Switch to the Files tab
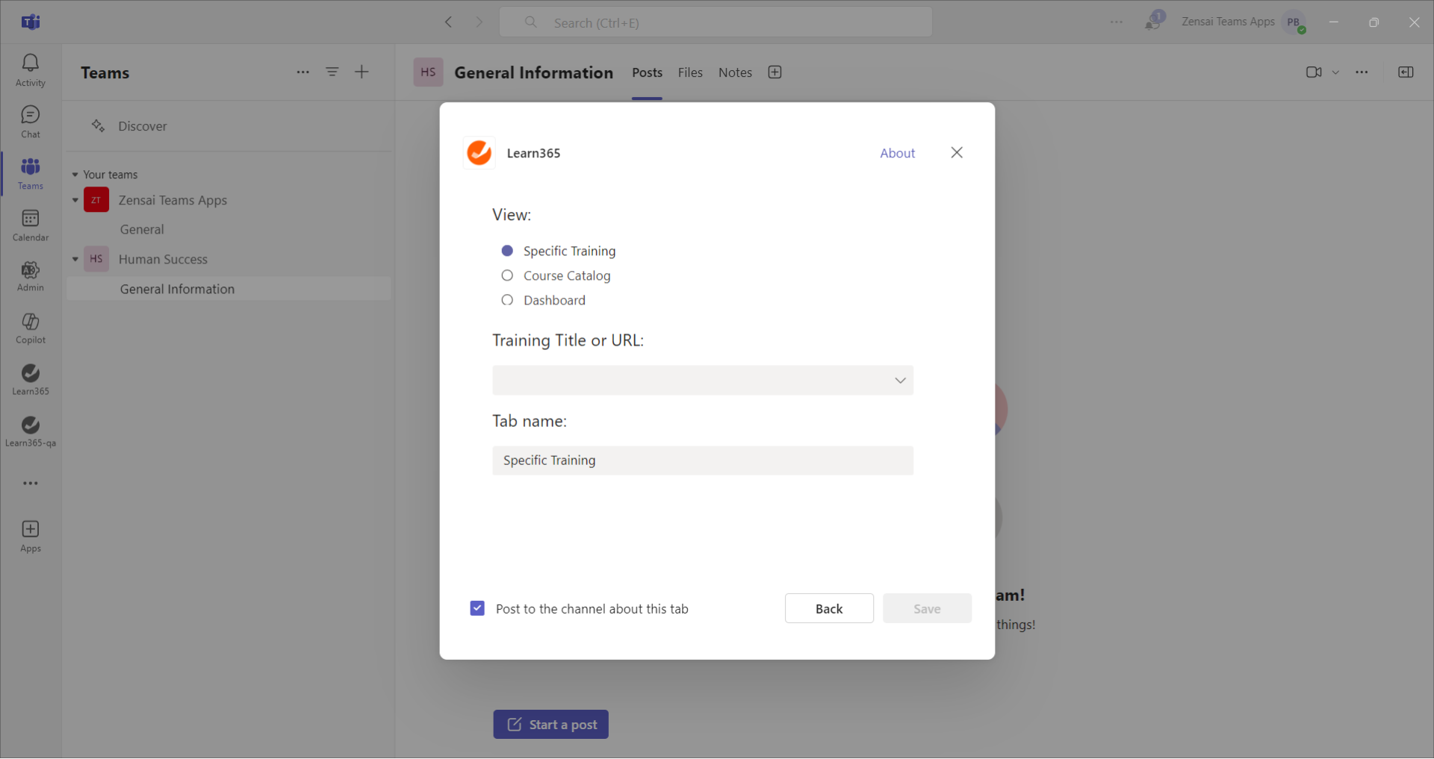 pyautogui.click(x=689, y=72)
